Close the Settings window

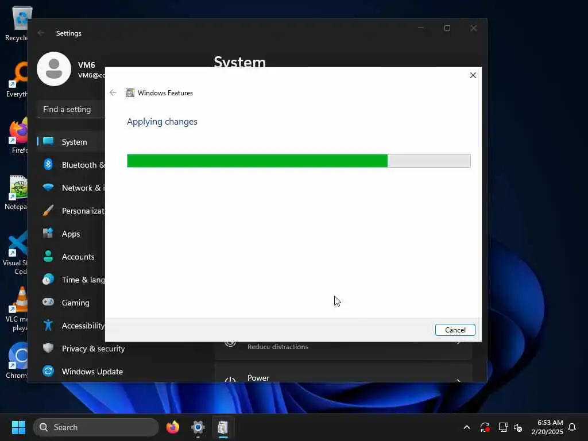[x=474, y=28]
